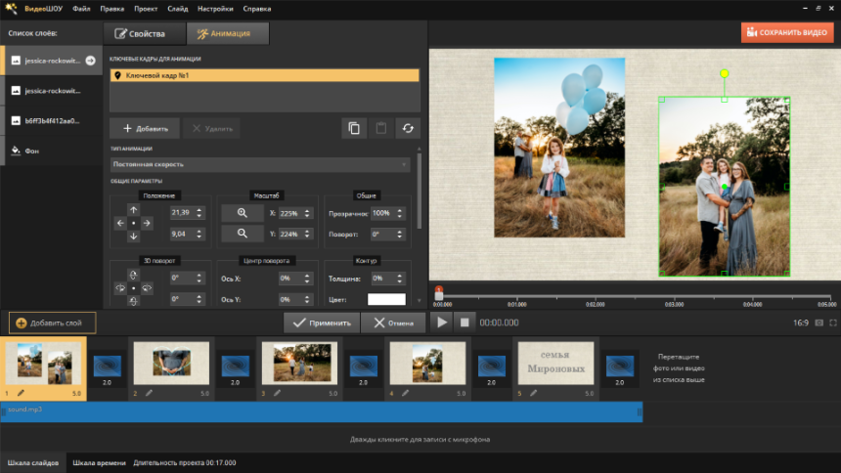Image resolution: width=841 pixels, height=473 pixels.
Task: Reset keyframe with the refresh icon
Action: [408, 128]
